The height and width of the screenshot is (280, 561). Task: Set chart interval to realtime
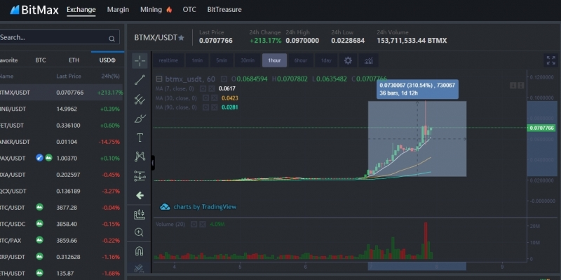click(168, 60)
